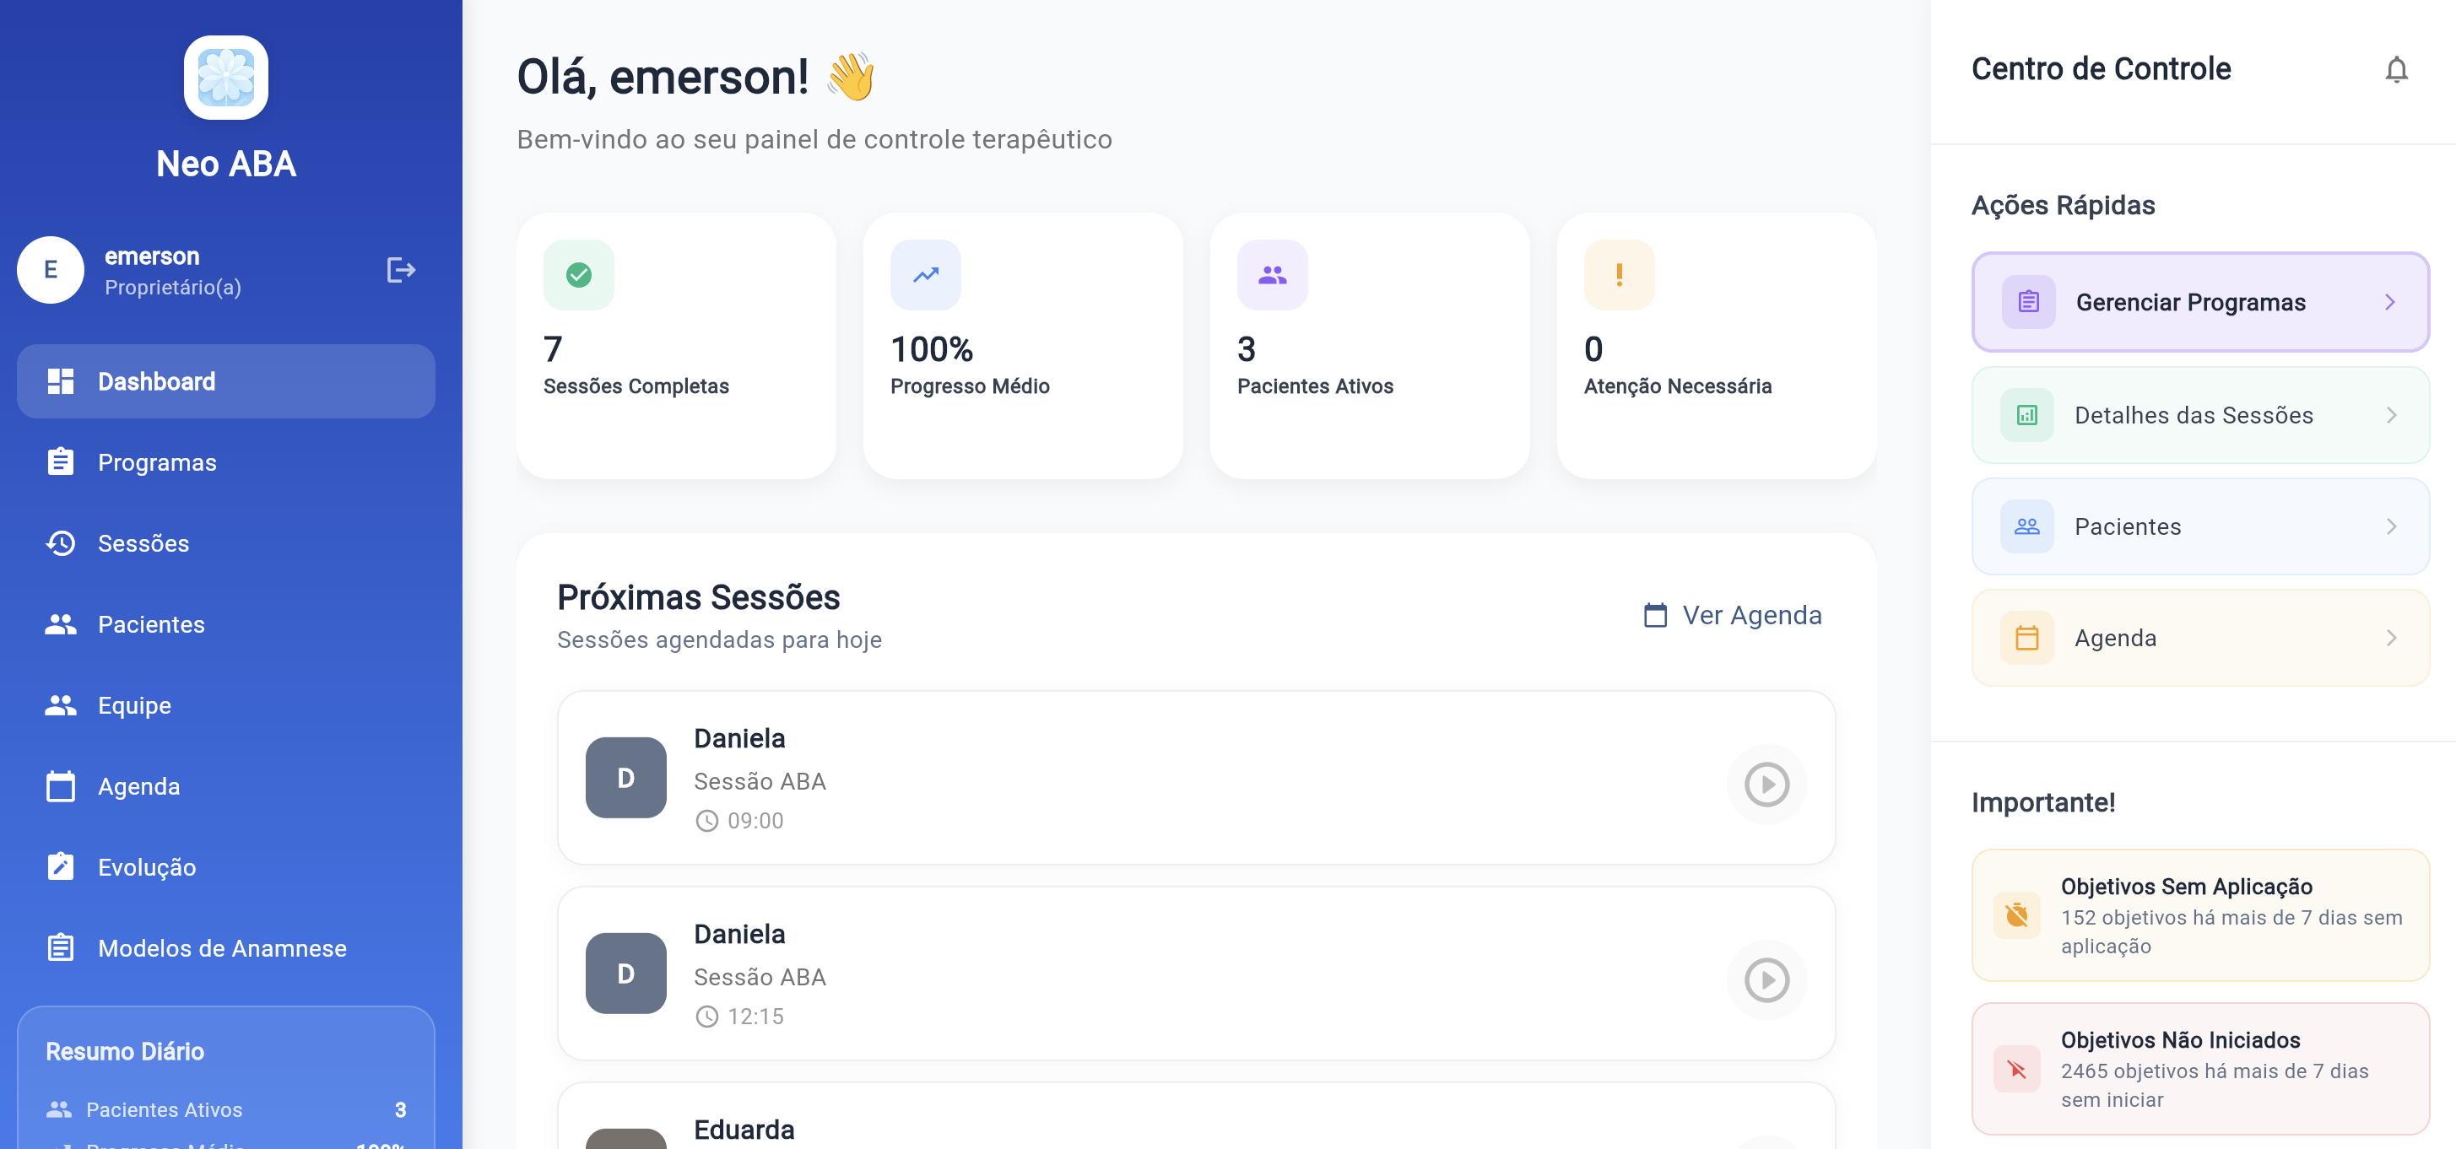Open Modelos de Anamnese menu item
This screenshot has width=2456, height=1149.
(221, 948)
